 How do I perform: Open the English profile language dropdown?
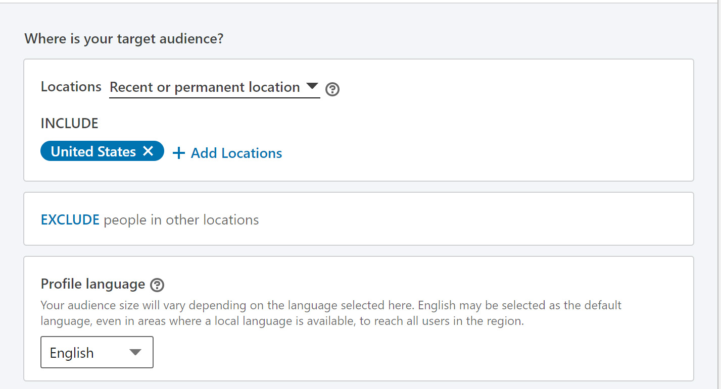(97, 352)
